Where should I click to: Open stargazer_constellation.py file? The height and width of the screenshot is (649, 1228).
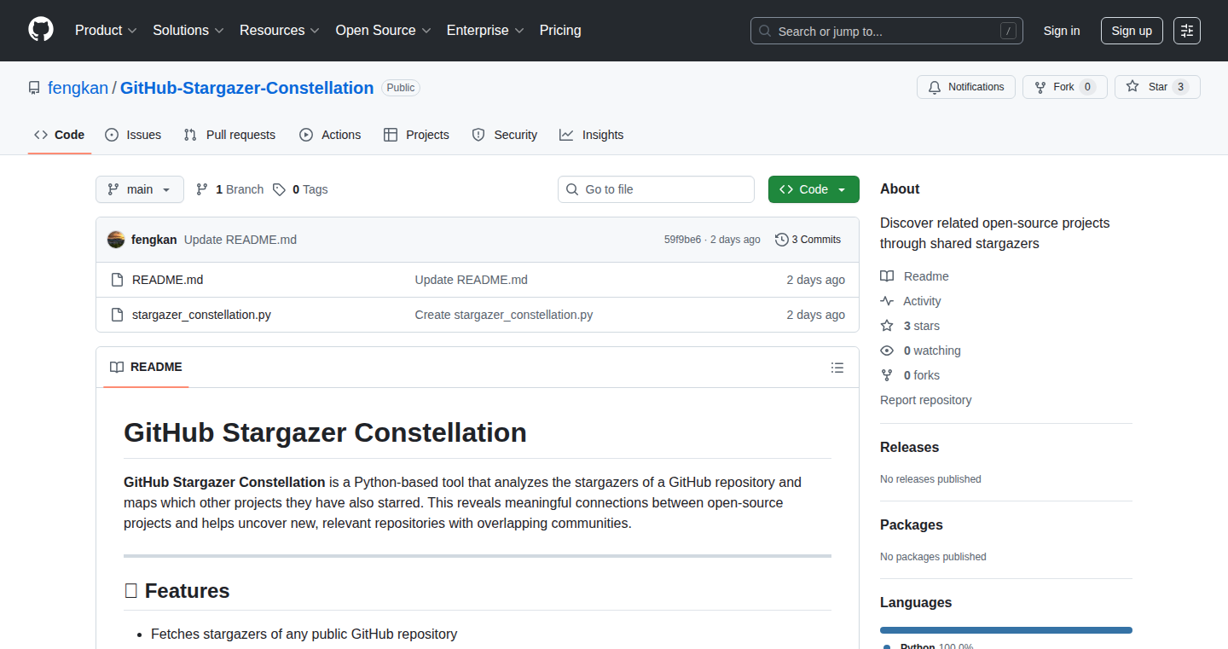201,315
